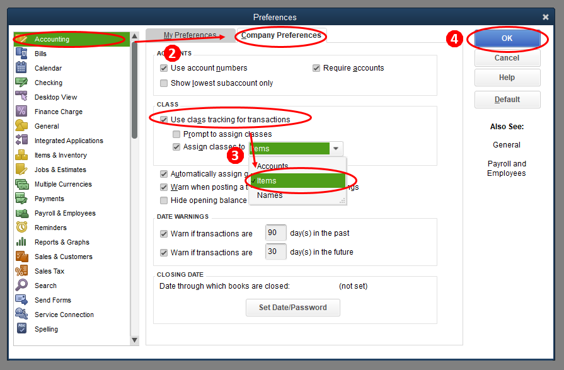Click Set Date/Password button
Viewport: 564px width, 370px height.
pyautogui.click(x=293, y=308)
